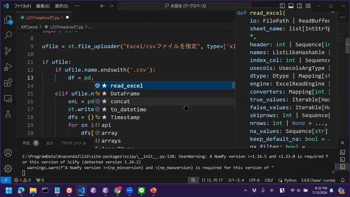This screenshot has height=197, width=350.
Task: Click the remote window indicator in status bar
Action: 6,180
